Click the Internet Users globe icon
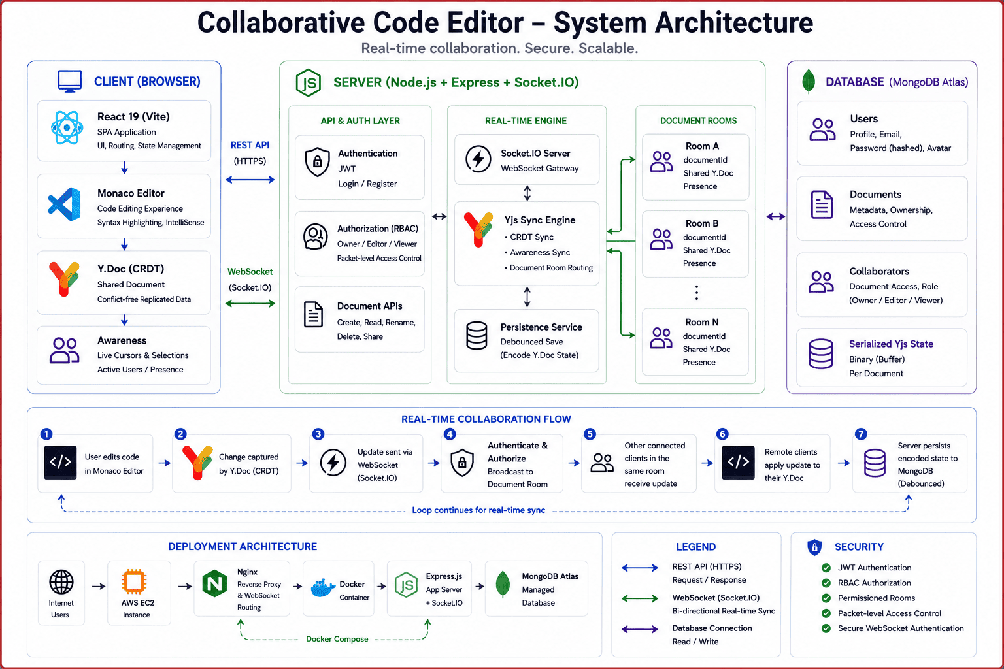The height and width of the screenshot is (669, 1004). (61, 581)
